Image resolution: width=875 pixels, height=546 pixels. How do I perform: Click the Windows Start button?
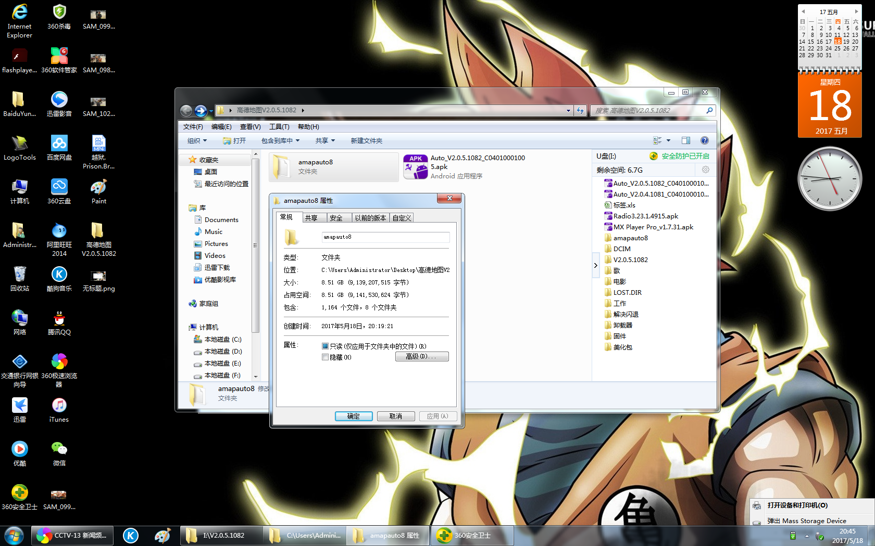pos(14,536)
